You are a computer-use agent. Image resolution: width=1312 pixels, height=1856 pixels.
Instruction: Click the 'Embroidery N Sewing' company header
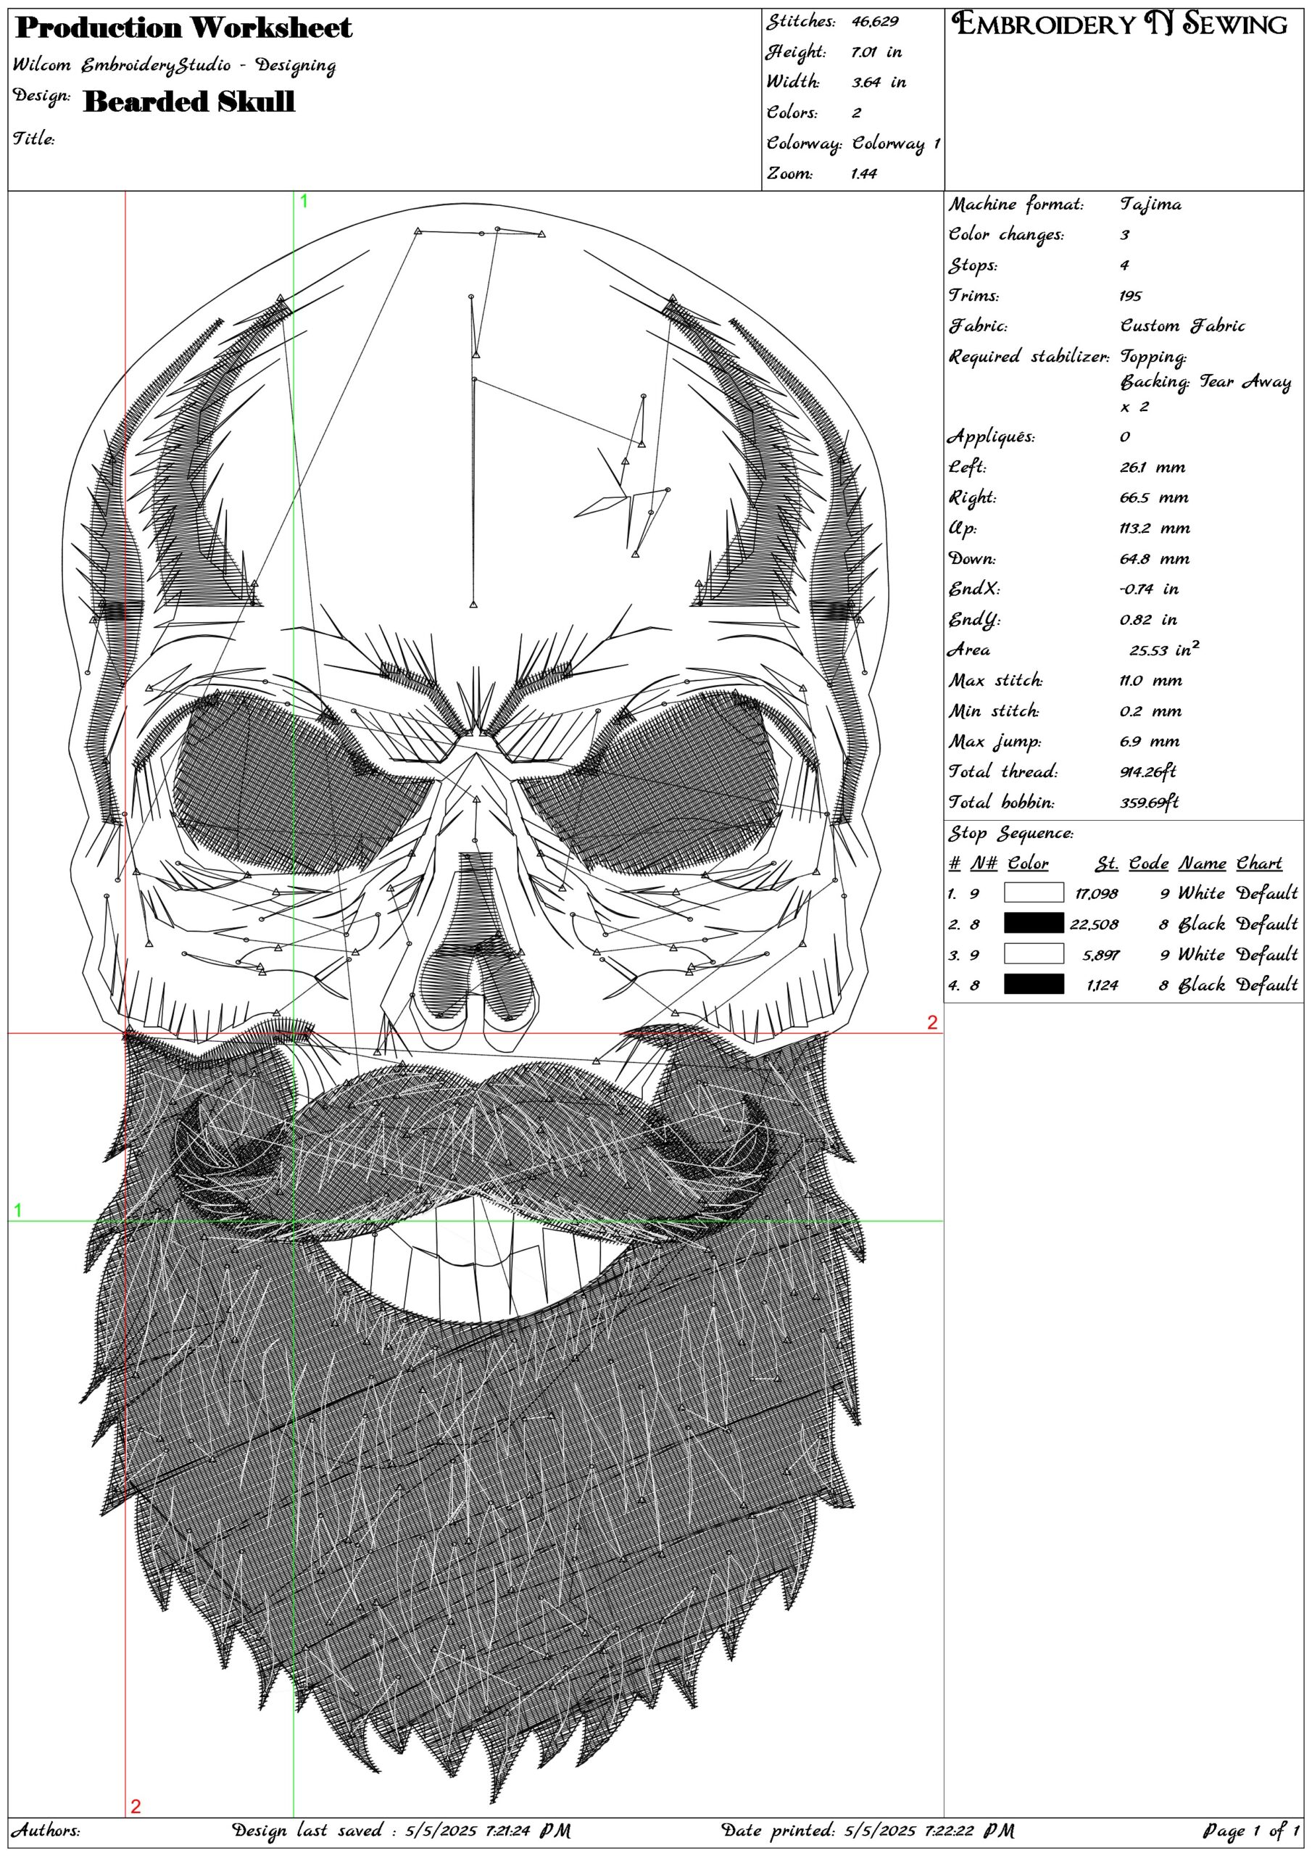[1120, 23]
